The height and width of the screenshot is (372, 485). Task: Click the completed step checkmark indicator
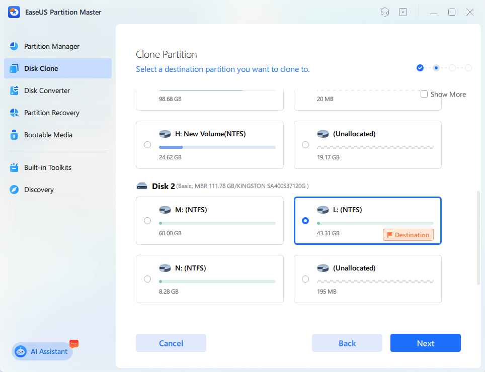point(420,68)
